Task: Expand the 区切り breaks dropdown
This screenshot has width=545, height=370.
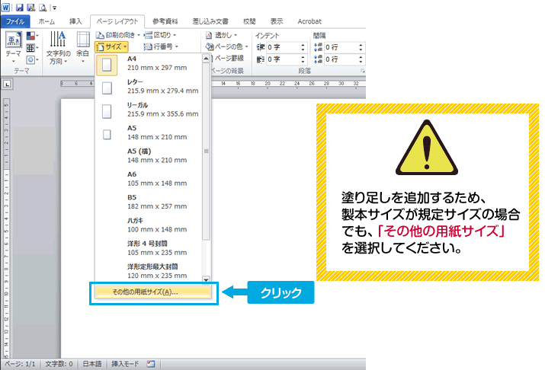Action: pos(161,35)
